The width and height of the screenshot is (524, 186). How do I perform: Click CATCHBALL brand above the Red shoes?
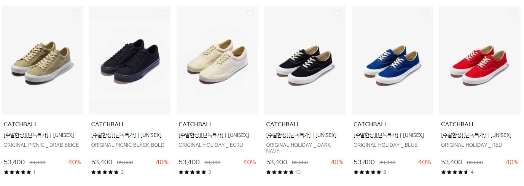coord(458,124)
